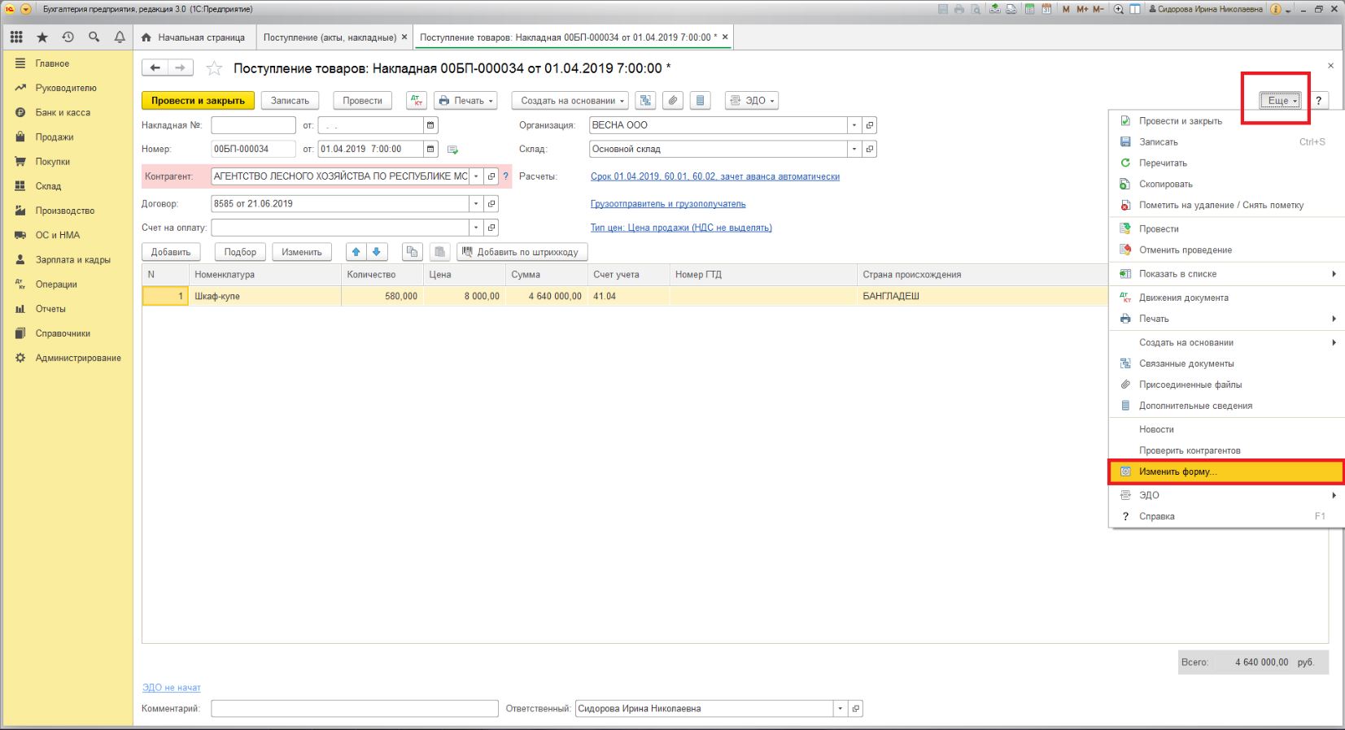
Task: Click the yellow Провести и закрыть button
Action: [198, 101]
